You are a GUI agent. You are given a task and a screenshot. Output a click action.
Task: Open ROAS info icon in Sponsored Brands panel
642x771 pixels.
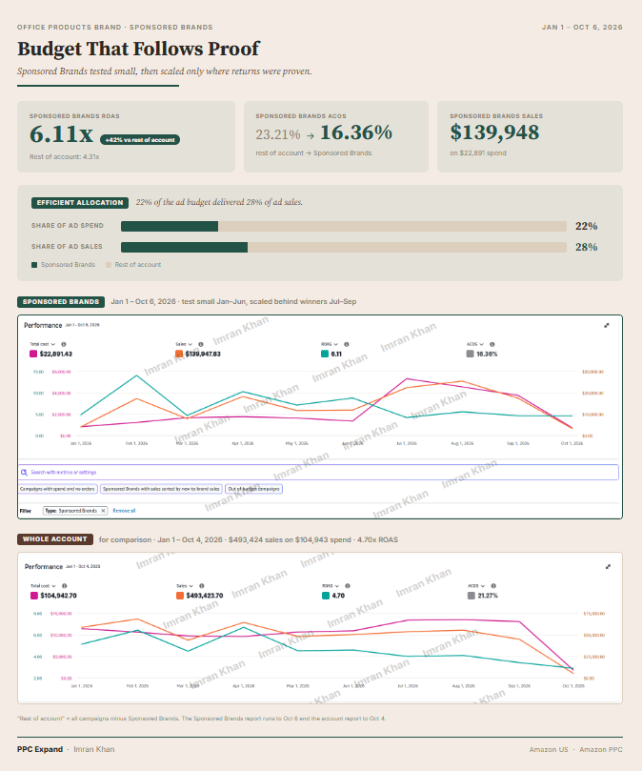point(347,344)
